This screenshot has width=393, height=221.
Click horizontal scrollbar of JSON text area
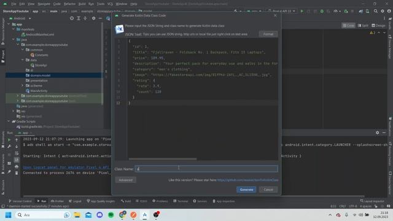coord(162,159)
